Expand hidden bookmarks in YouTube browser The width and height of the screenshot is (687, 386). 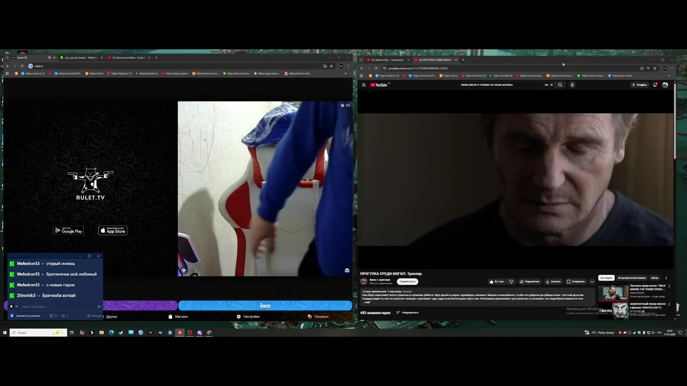668,76
